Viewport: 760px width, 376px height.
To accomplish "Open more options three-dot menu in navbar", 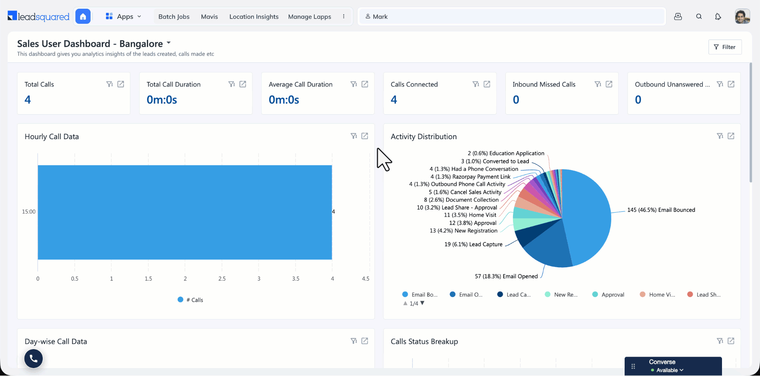I will 344,17.
